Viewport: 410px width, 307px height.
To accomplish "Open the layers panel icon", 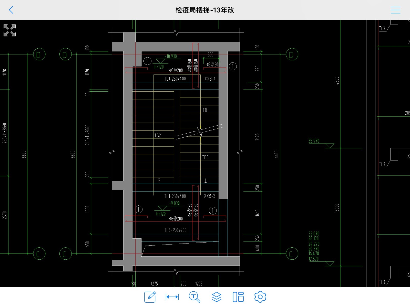I will 217,297.
